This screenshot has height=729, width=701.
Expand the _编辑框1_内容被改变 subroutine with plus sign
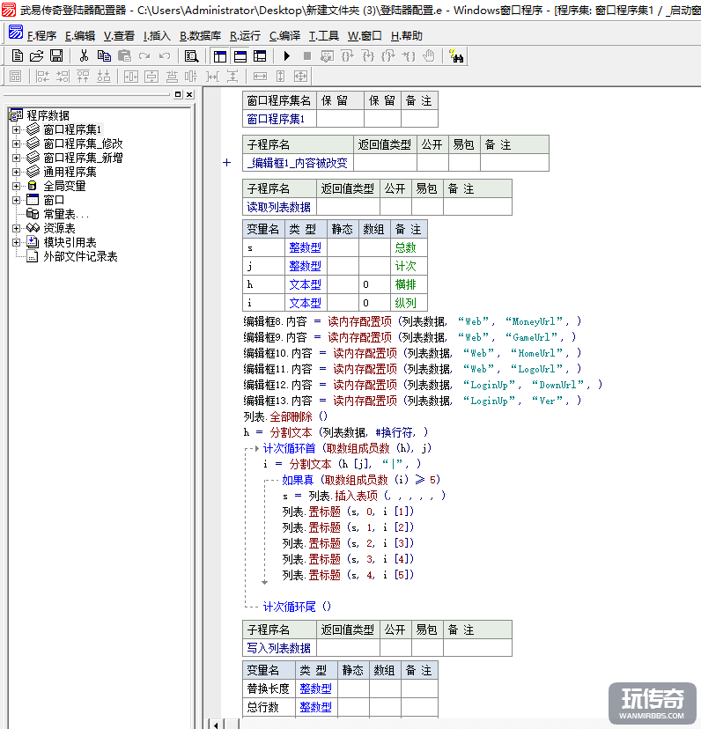tap(227, 163)
